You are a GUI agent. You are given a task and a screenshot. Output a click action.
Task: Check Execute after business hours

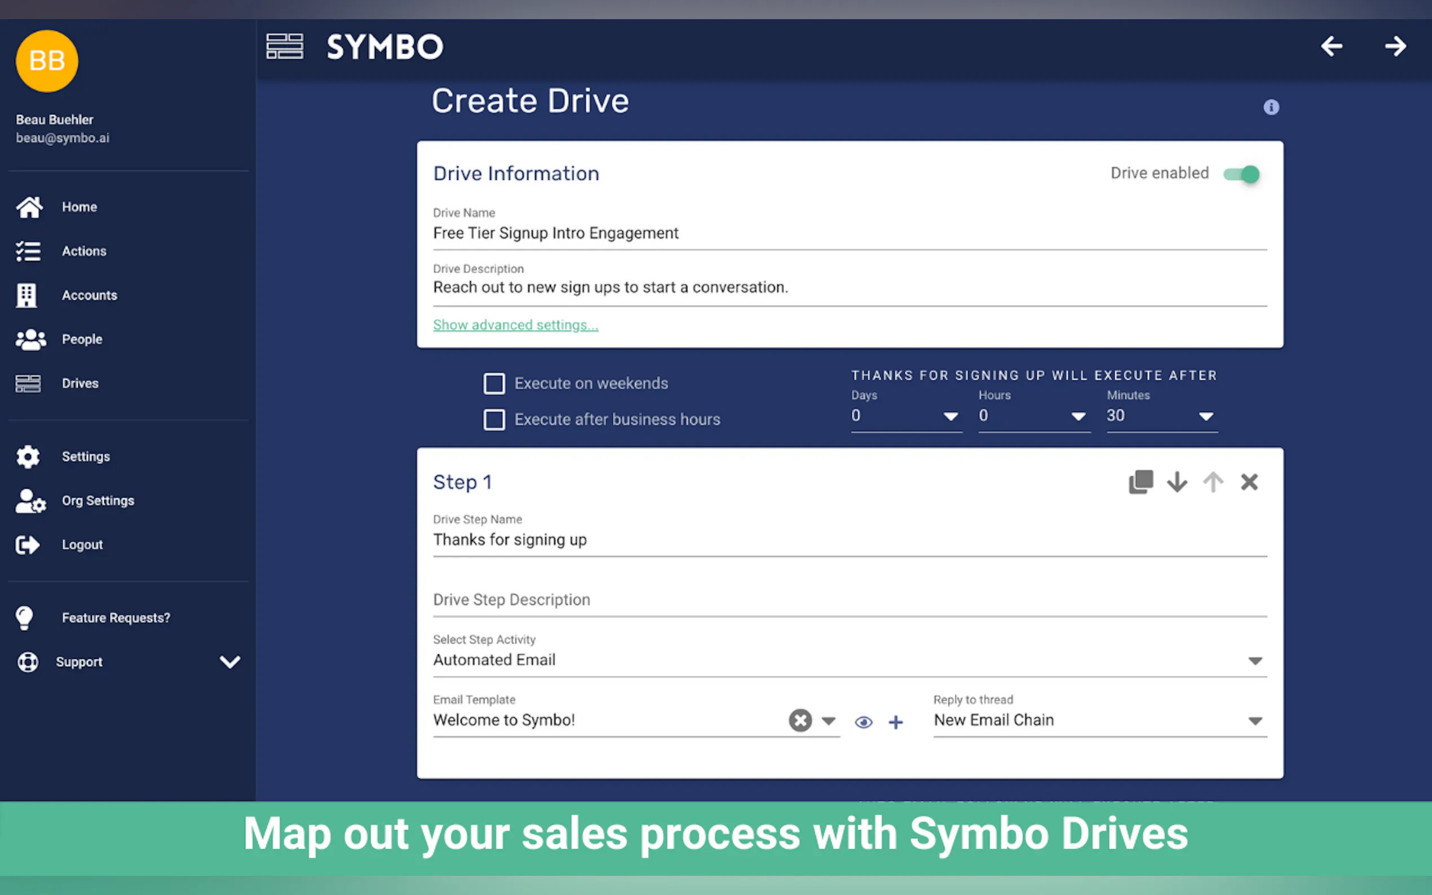(x=494, y=420)
